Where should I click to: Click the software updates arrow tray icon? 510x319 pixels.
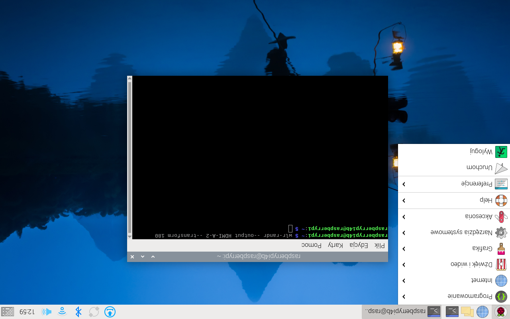click(x=110, y=311)
